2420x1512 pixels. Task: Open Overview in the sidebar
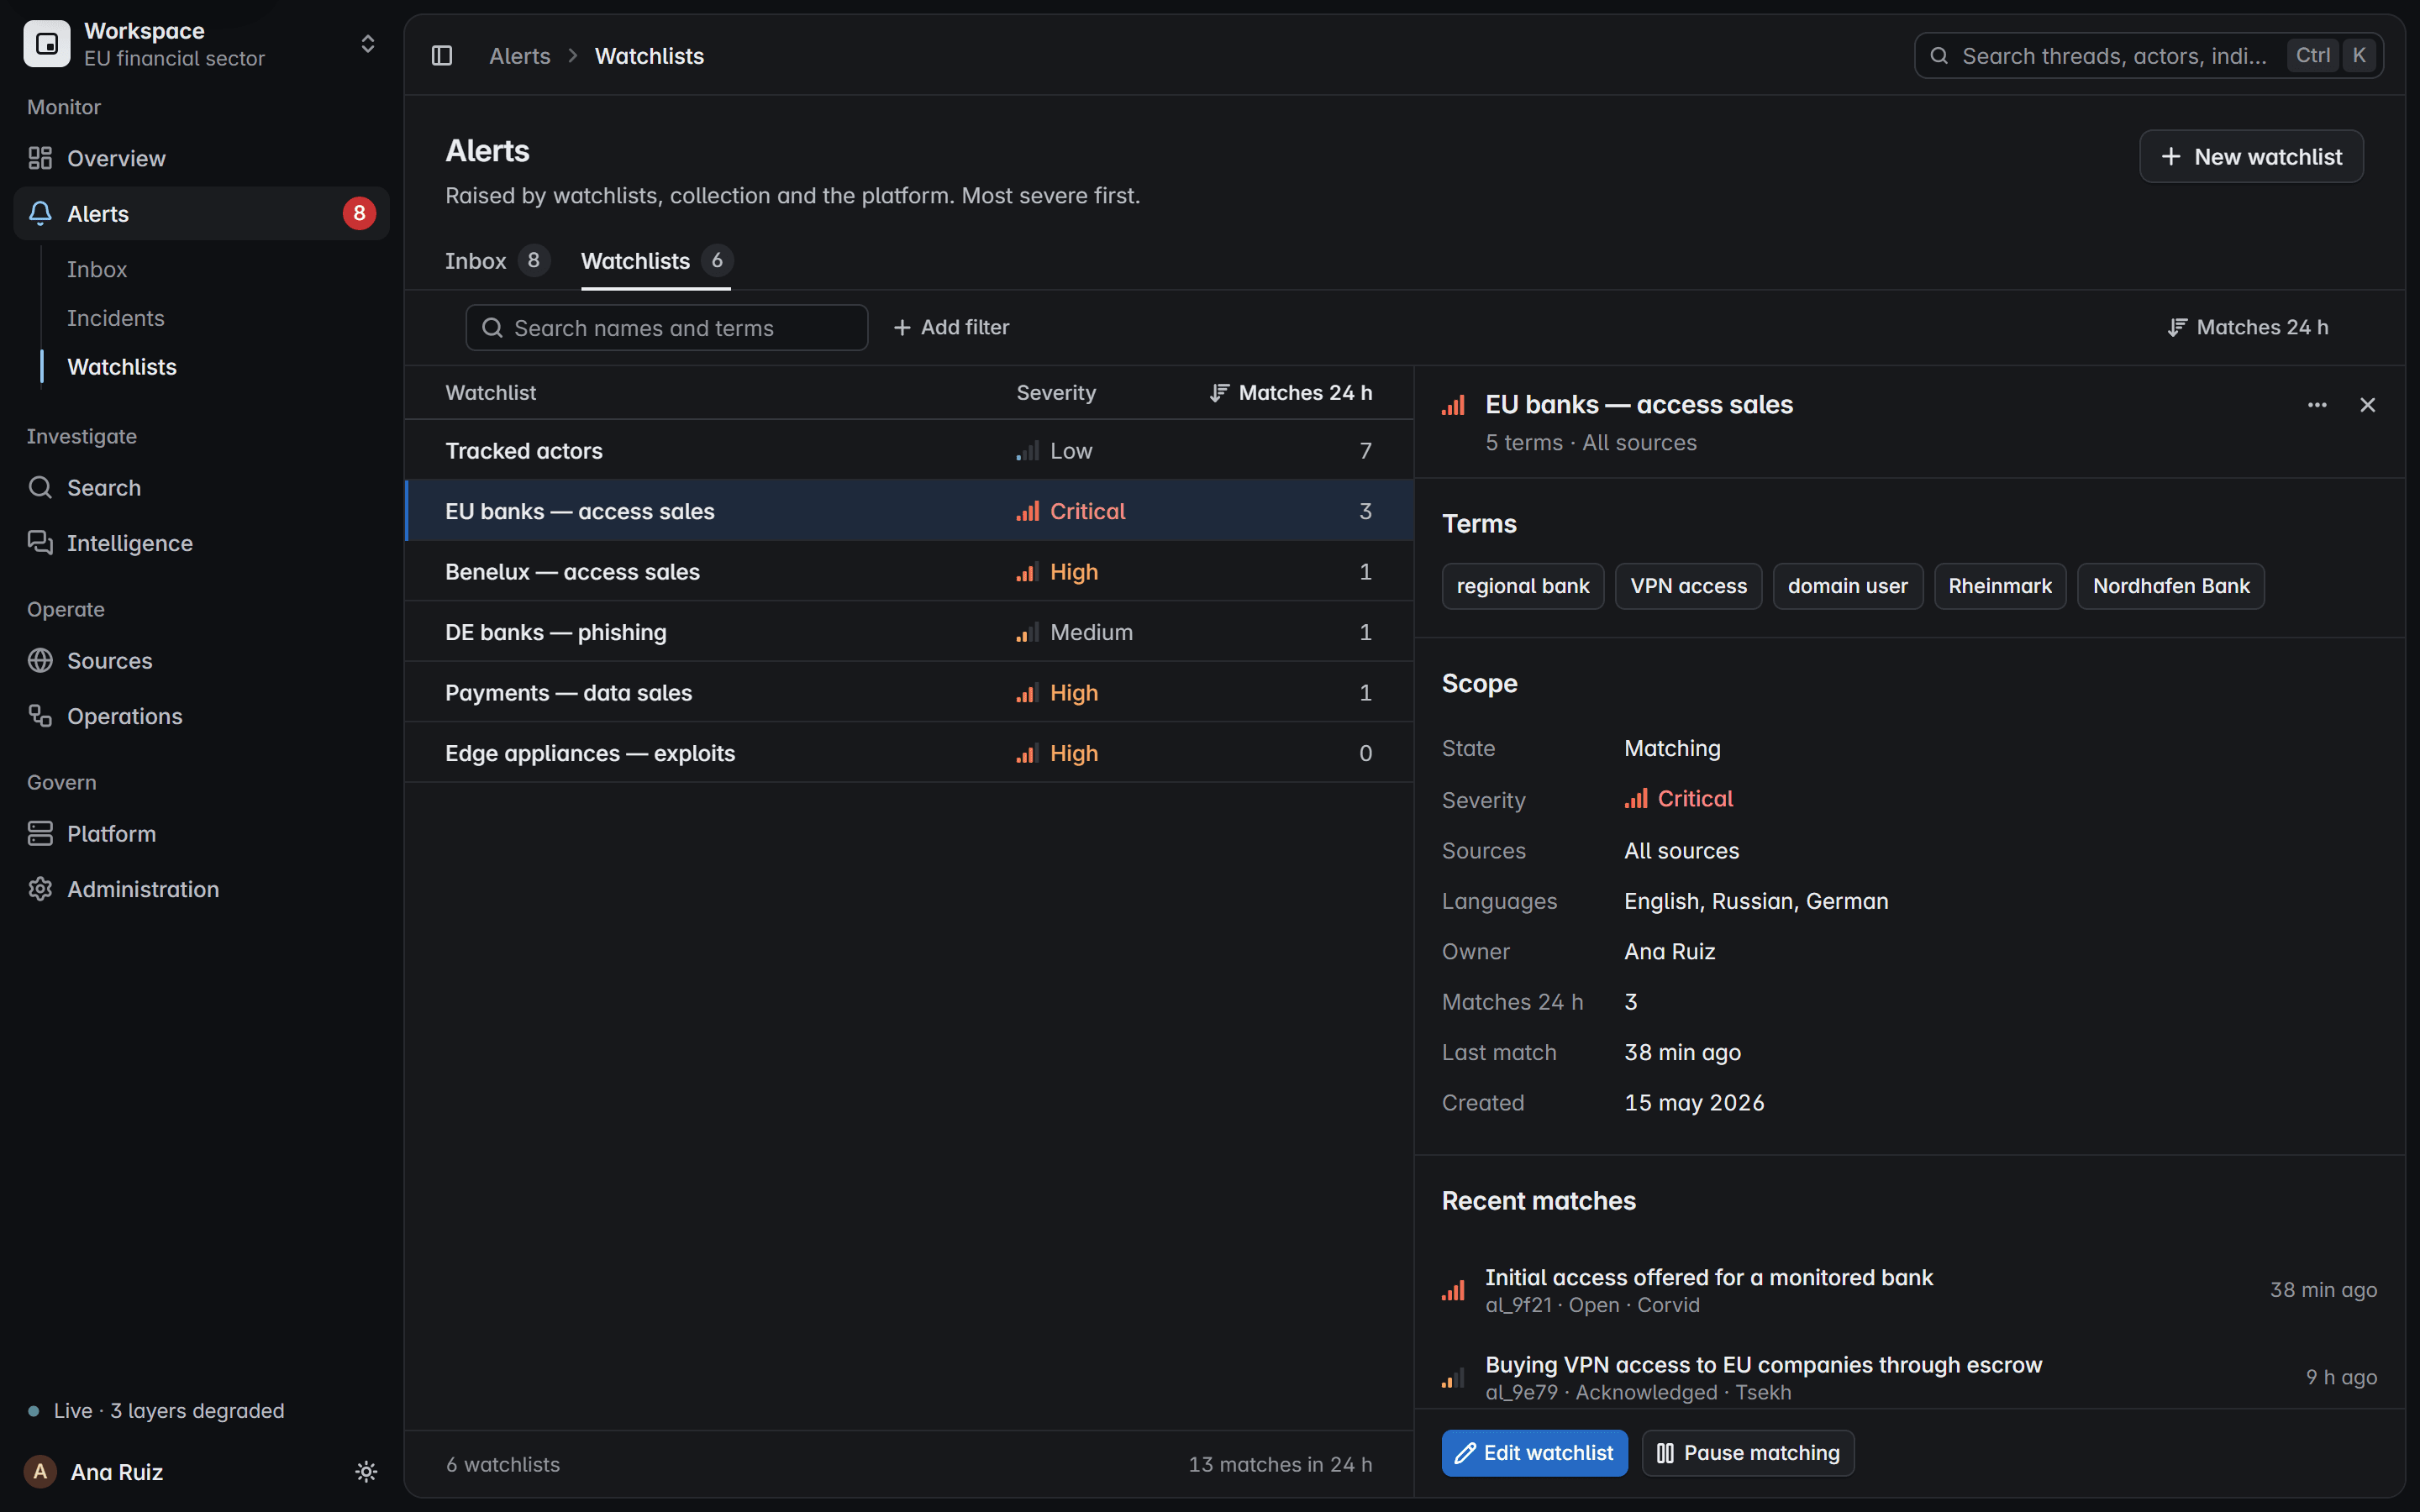point(201,158)
